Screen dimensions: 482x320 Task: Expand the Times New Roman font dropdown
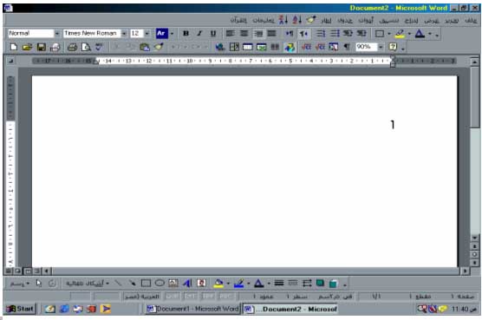tap(124, 33)
